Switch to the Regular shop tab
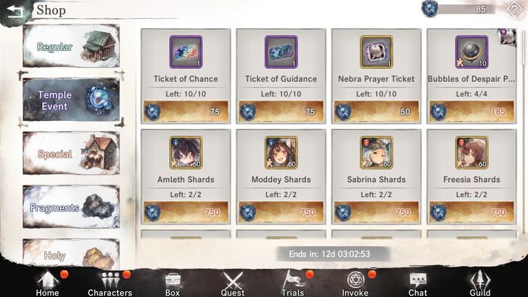 coord(71,46)
